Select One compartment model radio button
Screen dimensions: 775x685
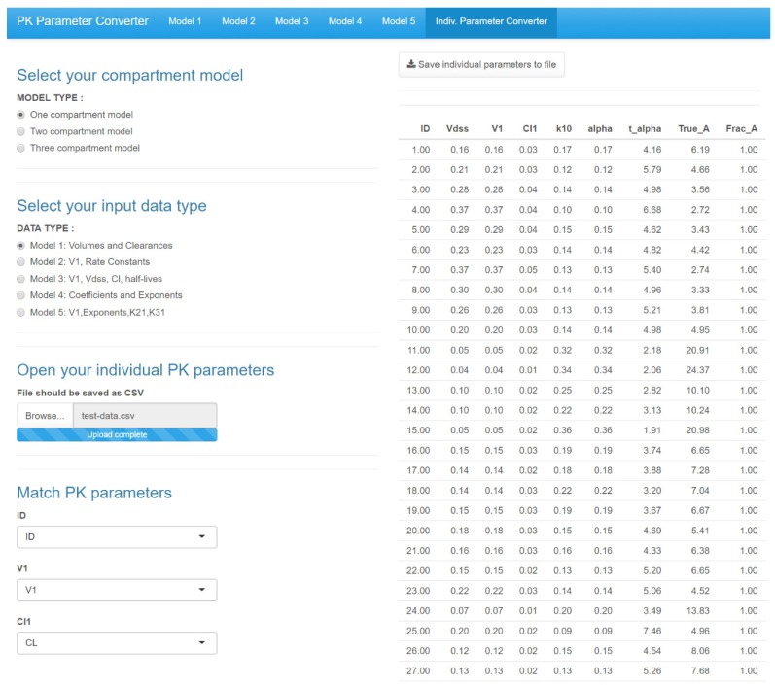point(21,115)
